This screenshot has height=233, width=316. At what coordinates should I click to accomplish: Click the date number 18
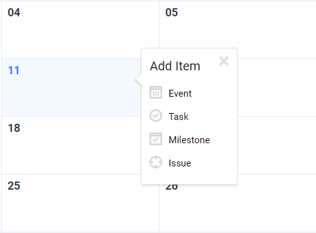coord(14,128)
